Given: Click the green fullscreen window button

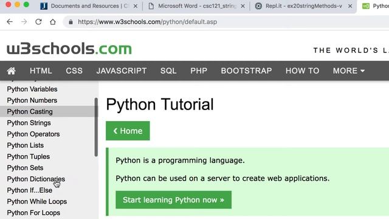Looking at the screenshot, I should [26, 4].
